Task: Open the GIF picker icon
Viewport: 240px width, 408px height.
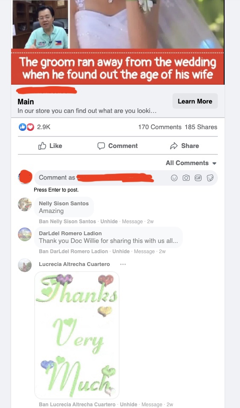Action: pos(198,178)
